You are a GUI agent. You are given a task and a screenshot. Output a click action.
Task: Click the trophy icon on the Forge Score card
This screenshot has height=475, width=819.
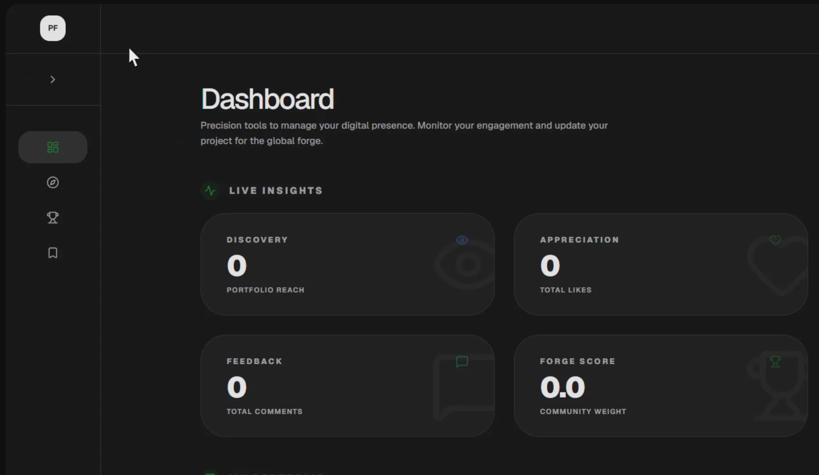[776, 362]
